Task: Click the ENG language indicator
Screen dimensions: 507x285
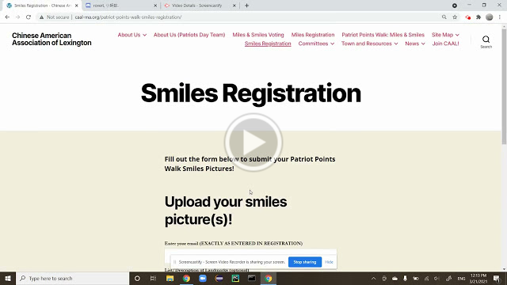Action: [x=461, y=278]
